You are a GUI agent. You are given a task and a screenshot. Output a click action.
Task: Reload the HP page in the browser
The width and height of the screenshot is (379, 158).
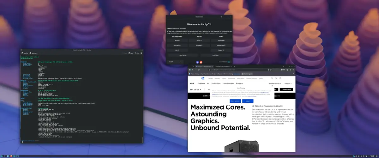[x=199, y=70]
